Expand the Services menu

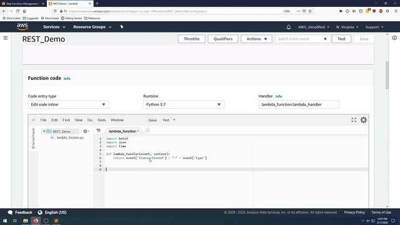[x=54, y=27]
